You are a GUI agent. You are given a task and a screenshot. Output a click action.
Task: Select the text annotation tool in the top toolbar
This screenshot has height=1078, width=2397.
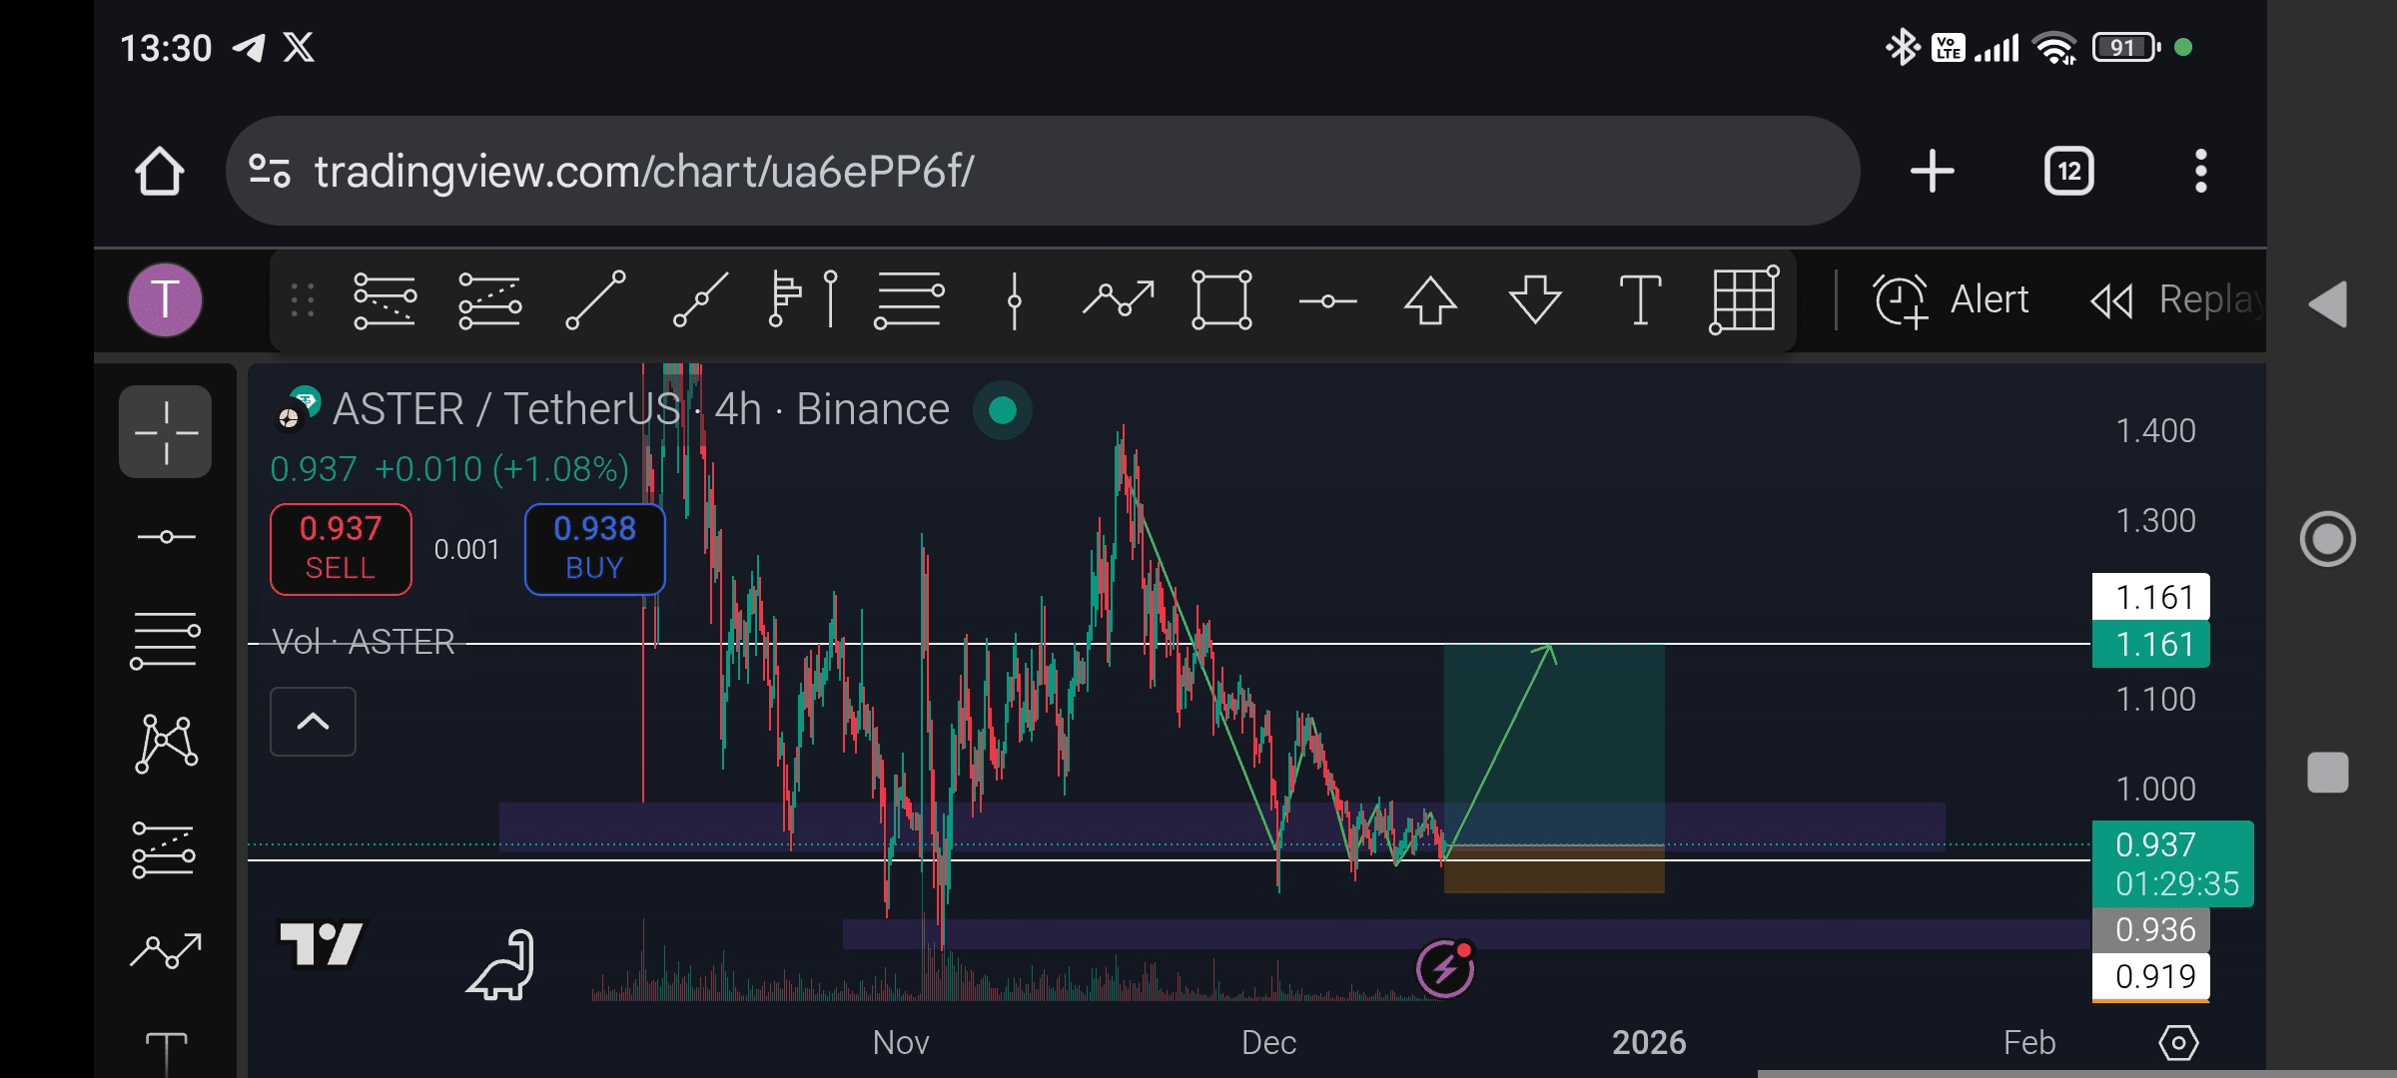click(1640, 299)
